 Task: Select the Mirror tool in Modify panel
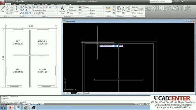tap(26, 10)
